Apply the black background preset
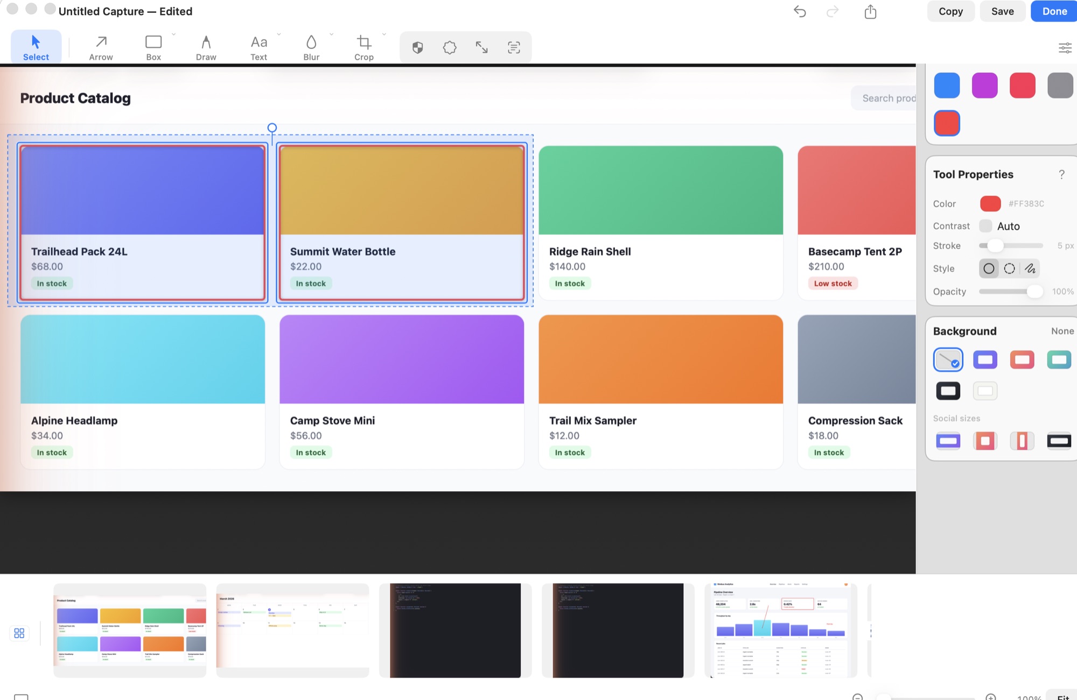This screenshot has width=1077, height=700. [x=948, y=391]
